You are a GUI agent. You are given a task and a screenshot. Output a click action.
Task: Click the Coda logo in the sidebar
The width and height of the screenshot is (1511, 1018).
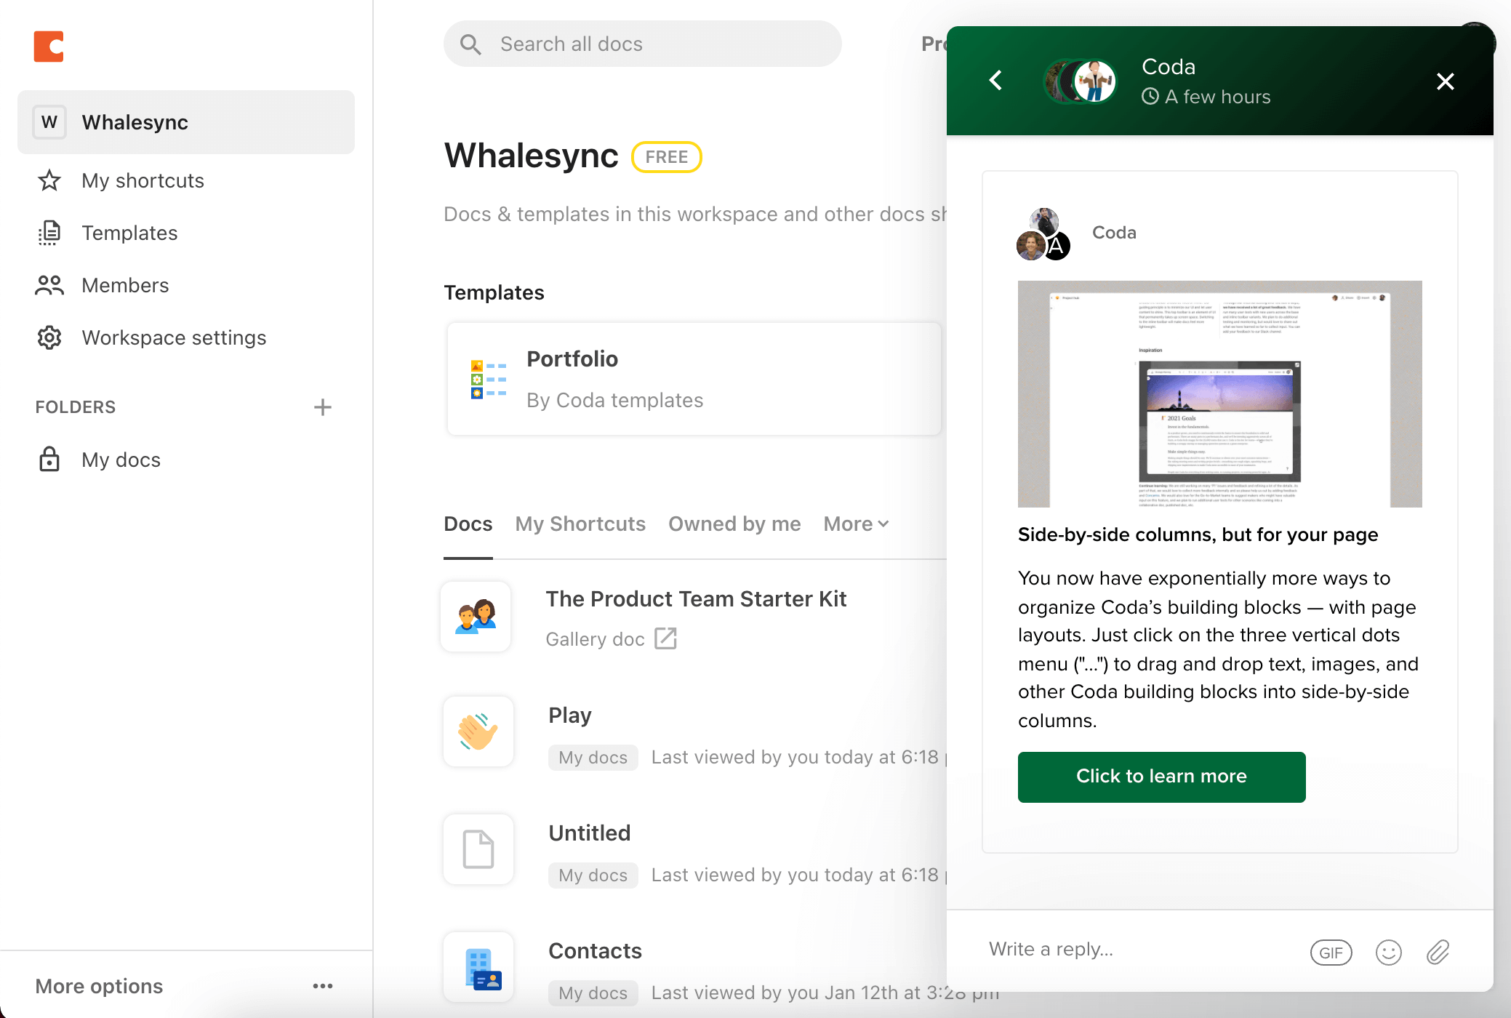pyautogui.click(x=49, y=47)
